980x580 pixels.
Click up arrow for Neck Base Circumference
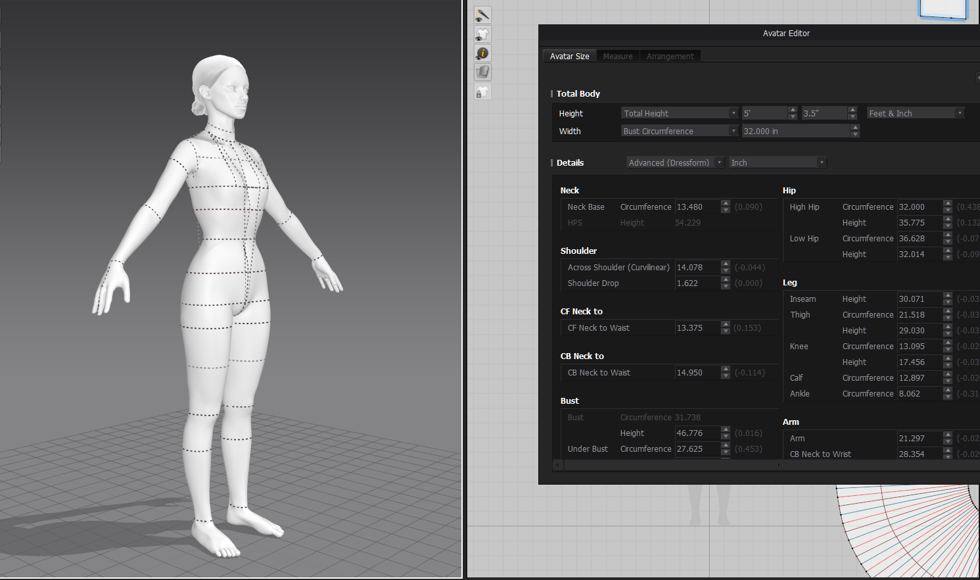[726, 203]
